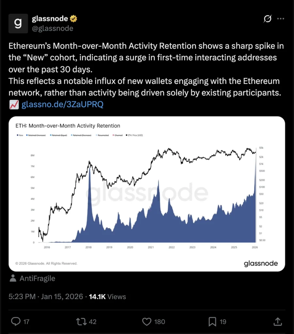Screen dimensions: 294x334
Task: Click the 5:23 PM Jan 15, 2026 timestamp
Action: click(x=46, y=296)
